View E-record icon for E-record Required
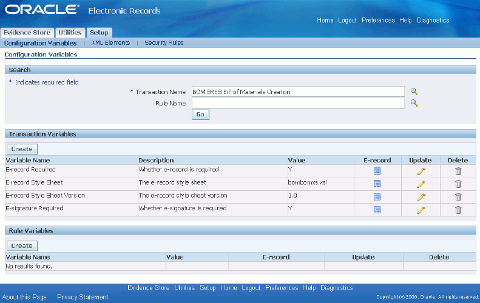Viewport: 480px width, 303px height. 377,171
